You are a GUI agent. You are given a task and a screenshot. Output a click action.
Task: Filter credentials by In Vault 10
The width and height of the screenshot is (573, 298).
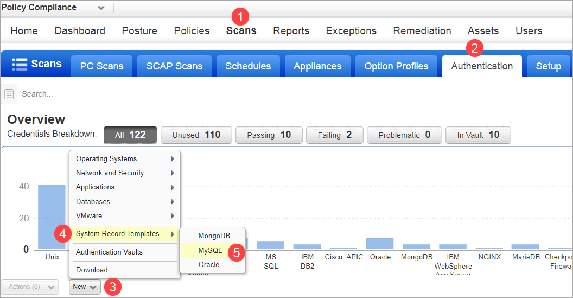(x=478, y=135)
